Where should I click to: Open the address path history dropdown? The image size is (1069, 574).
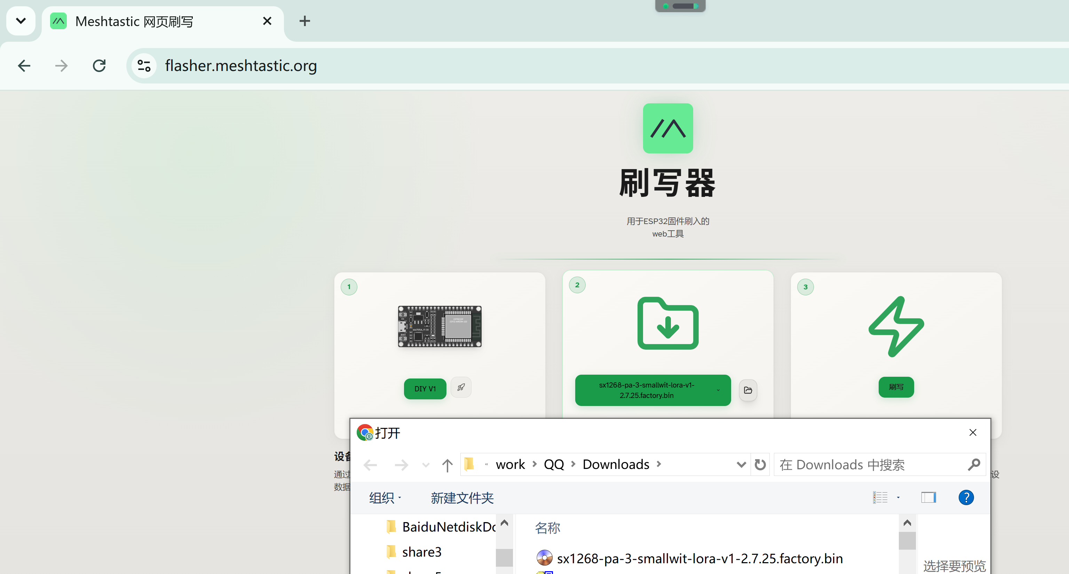tap(741, 464)
